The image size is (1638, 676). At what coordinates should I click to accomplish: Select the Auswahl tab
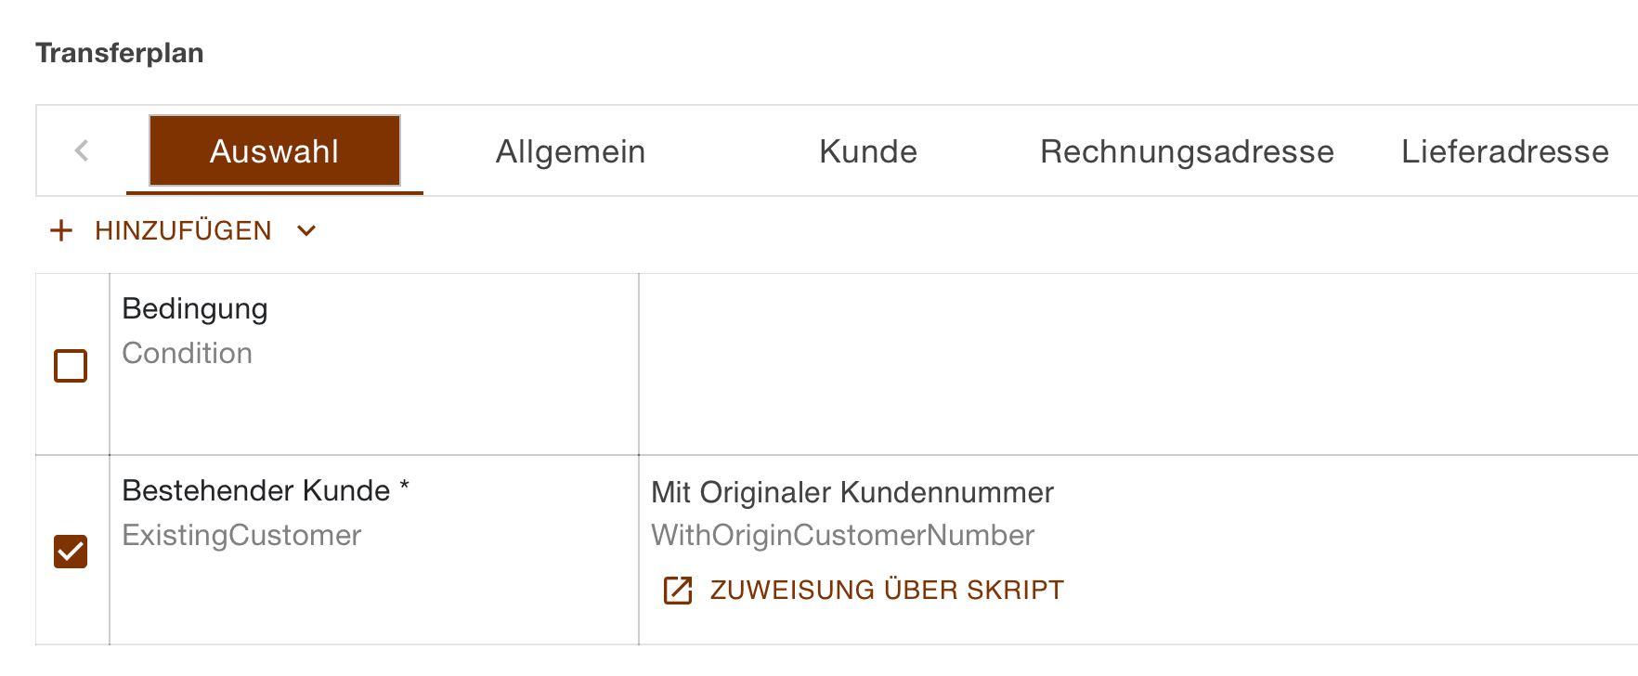click(x=275, y=151)
